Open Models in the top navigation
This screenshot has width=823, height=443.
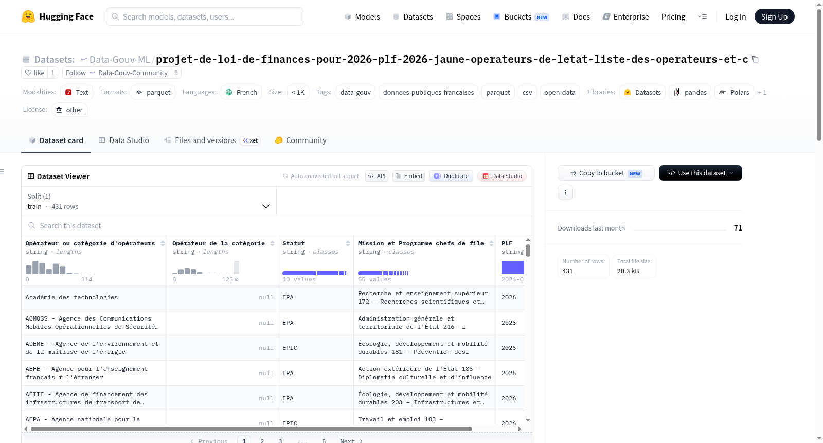[362, 16]
